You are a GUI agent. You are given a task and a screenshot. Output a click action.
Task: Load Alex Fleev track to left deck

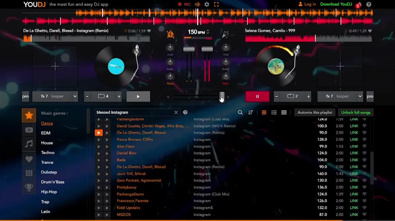[x=99, y=146]
